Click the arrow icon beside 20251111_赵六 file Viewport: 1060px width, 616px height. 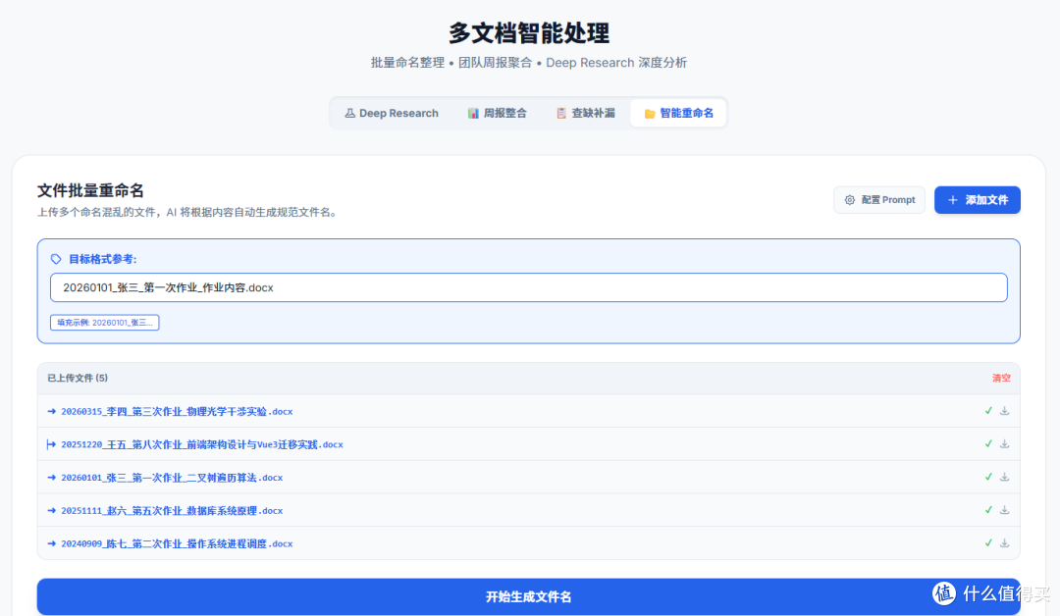coord(51,511)
